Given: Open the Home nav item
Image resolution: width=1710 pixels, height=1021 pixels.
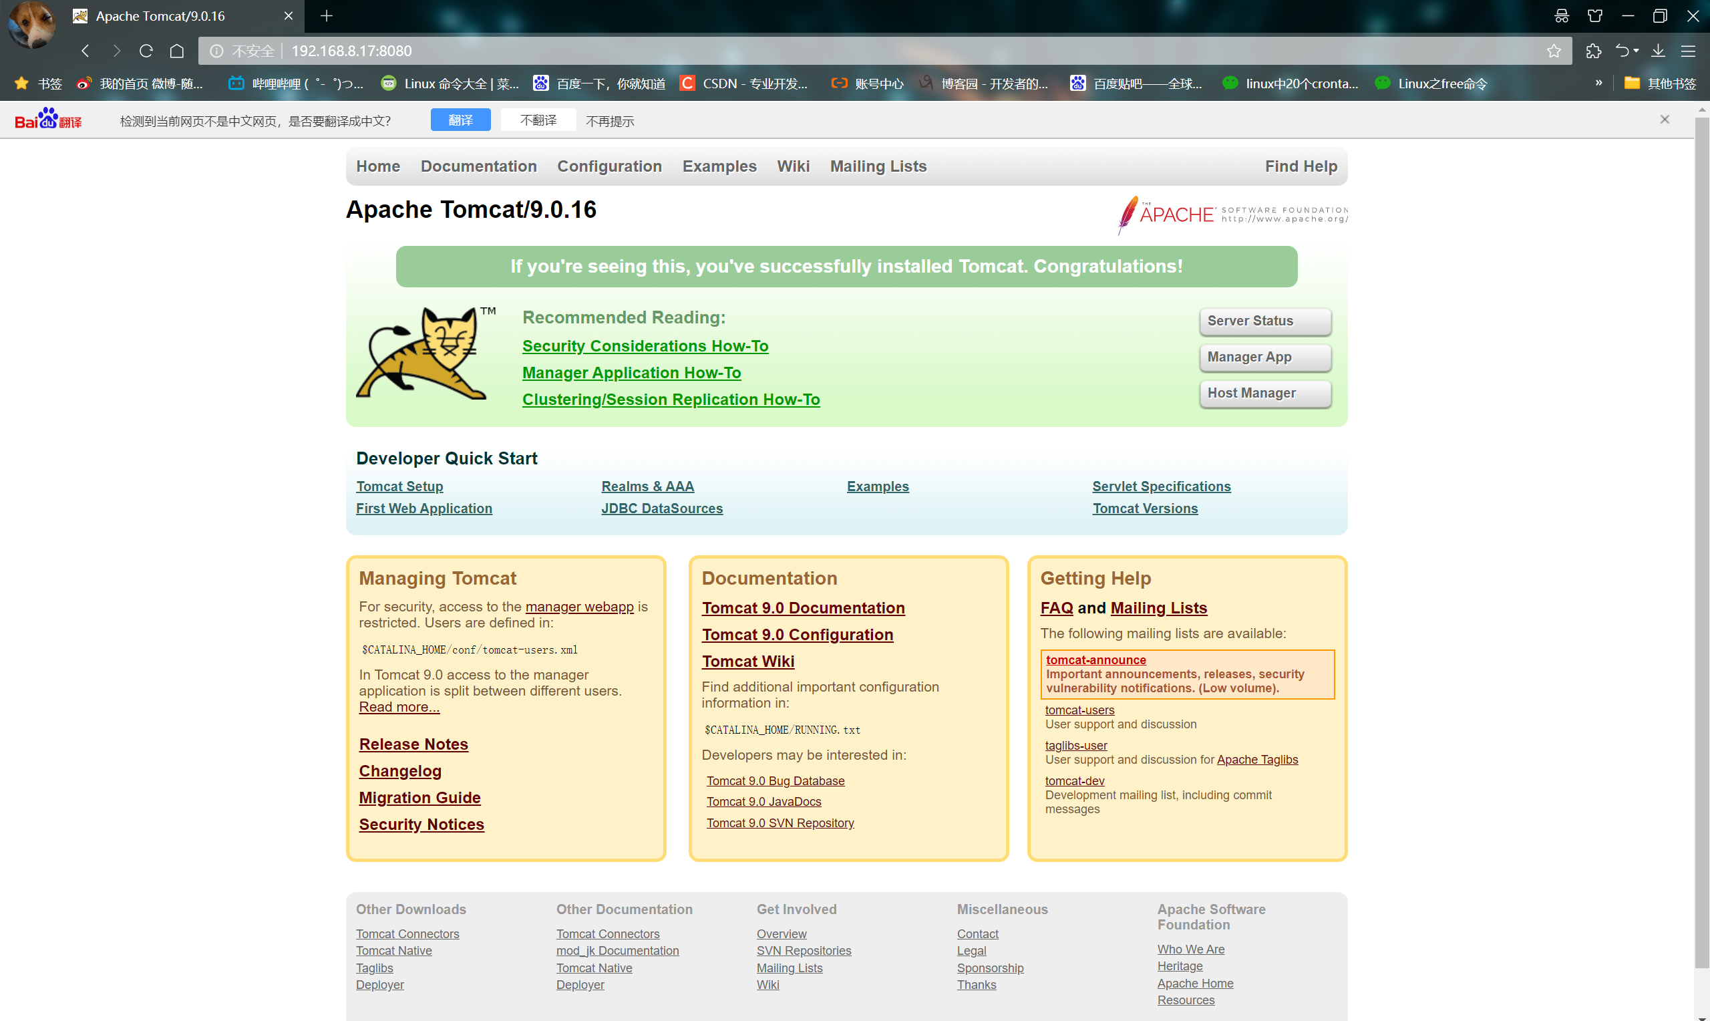Looking at the screenshot, I should tap(378, 166).
